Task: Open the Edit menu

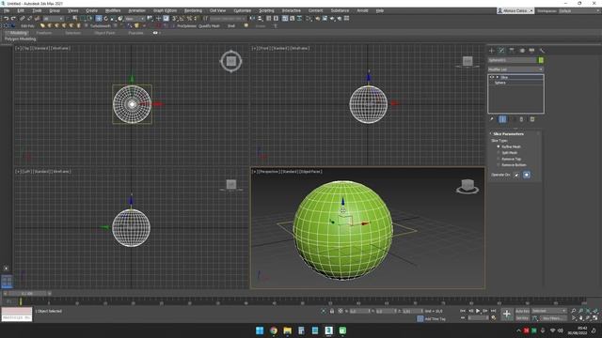Action: (21, 10)
